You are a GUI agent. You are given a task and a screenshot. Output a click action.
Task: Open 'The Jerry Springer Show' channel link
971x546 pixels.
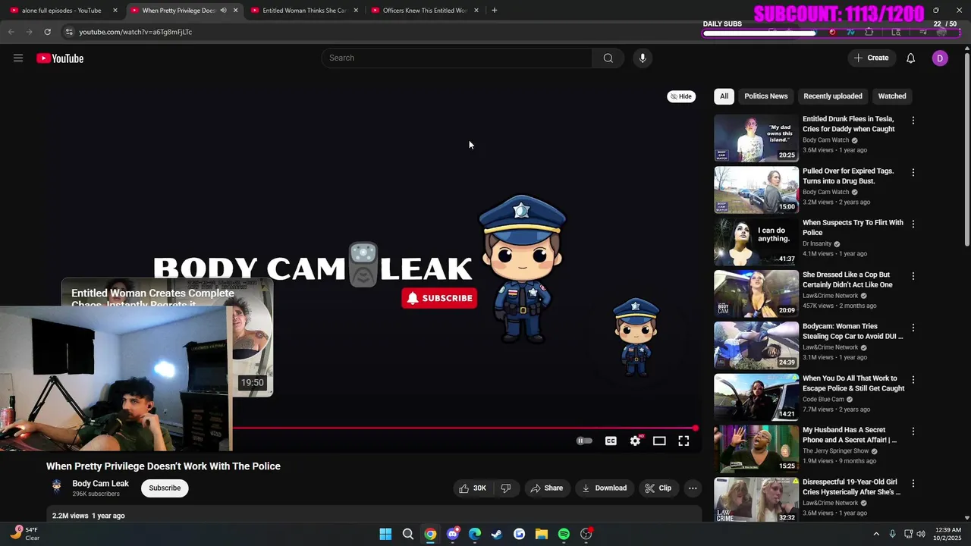836,451
